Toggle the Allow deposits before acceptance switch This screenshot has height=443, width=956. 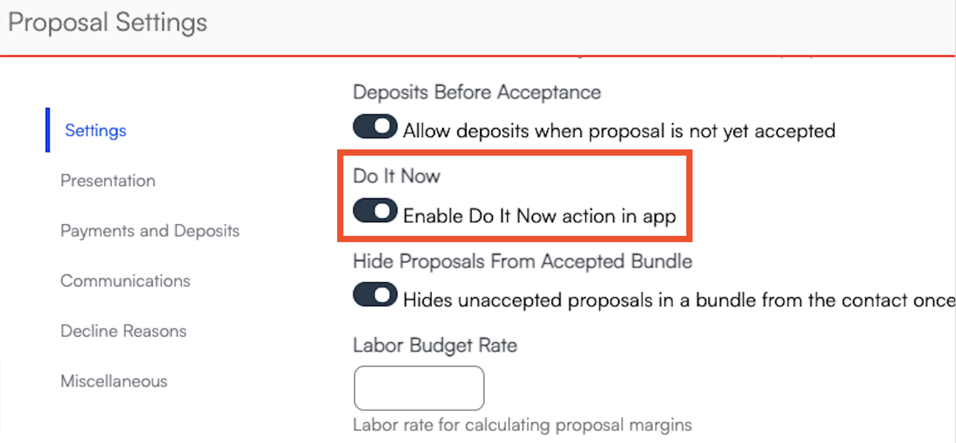[375, 127]
